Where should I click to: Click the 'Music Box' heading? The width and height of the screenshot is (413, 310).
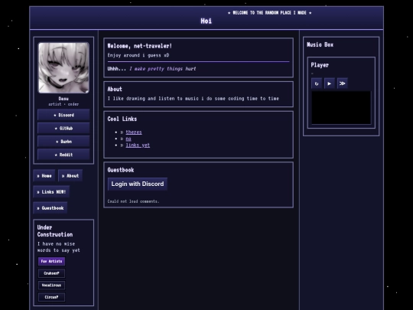(320, 44)
